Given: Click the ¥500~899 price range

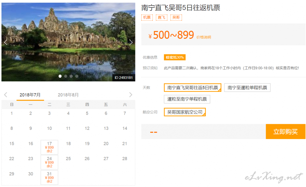Looking at the screenshot, I should 171,35.
